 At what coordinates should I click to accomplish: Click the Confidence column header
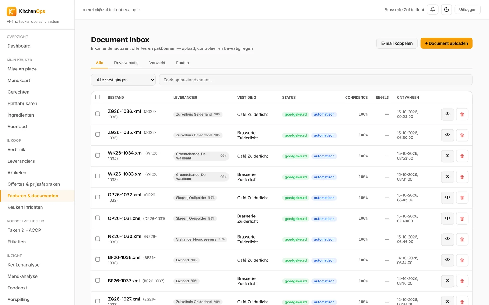(356, 97)
